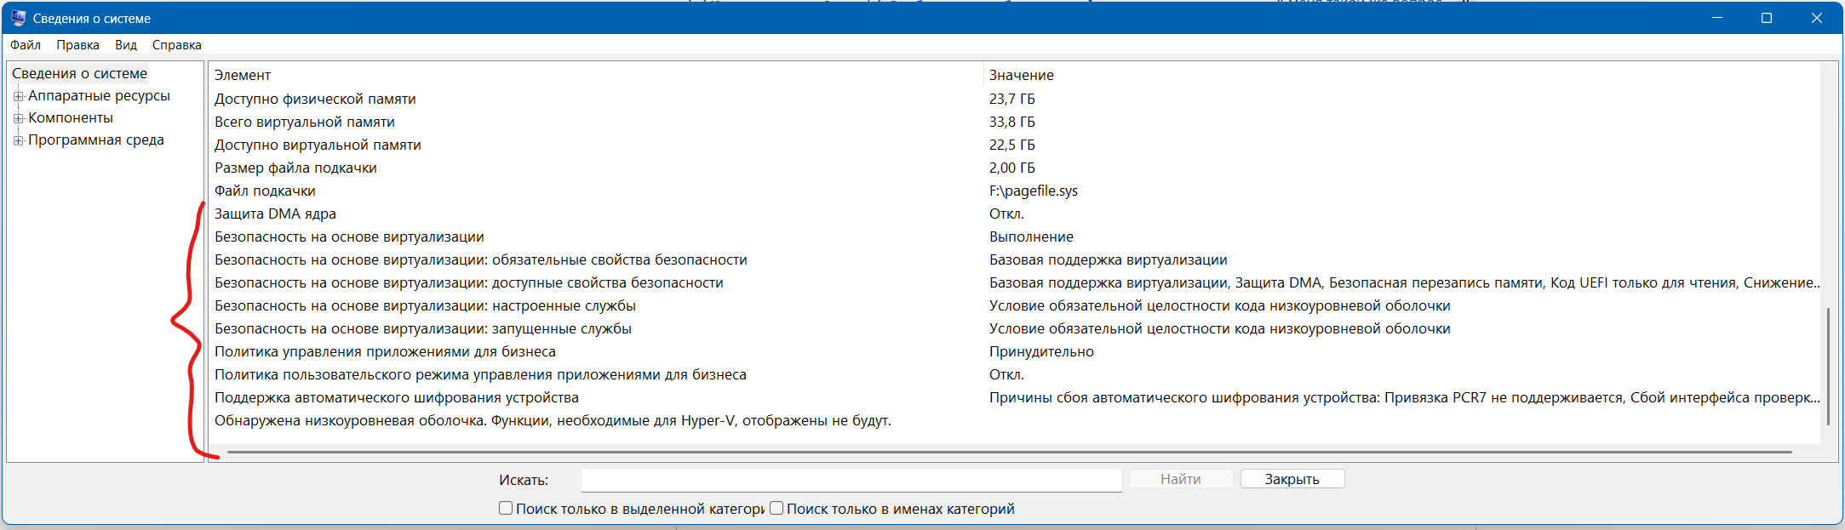This screenshot has width=1845, height=530.
Task: Click the Элемент column header
Action: pos(596,75)
